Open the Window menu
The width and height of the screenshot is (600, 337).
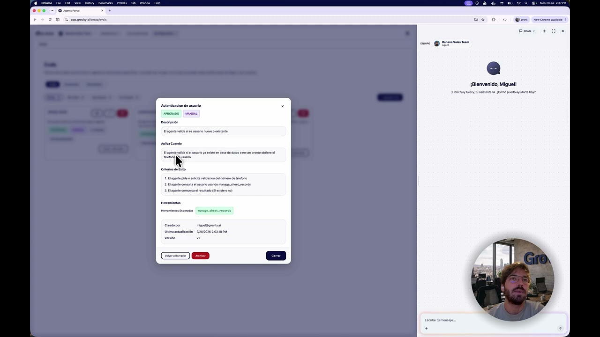click(145, 3)
